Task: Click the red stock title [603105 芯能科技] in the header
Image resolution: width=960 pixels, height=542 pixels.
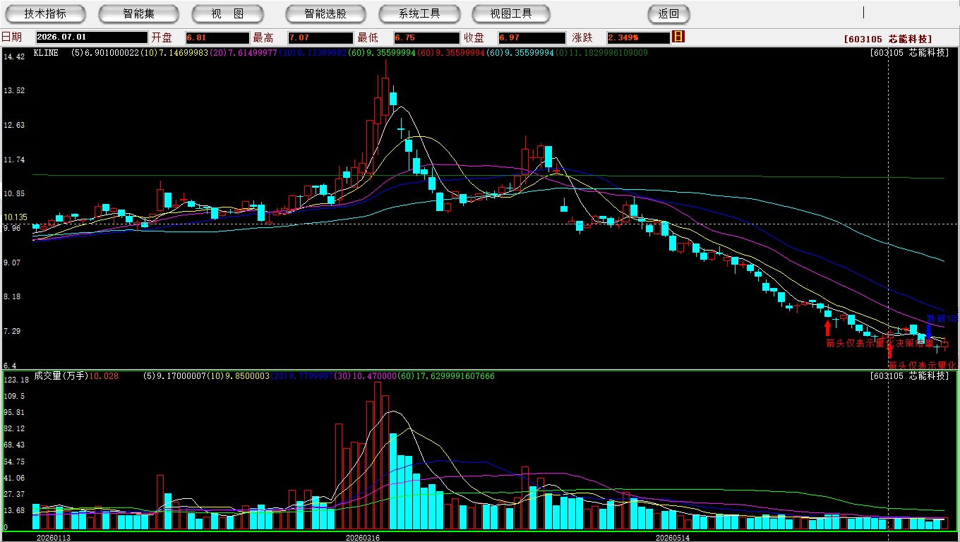Action: click(x=887, y=39)
